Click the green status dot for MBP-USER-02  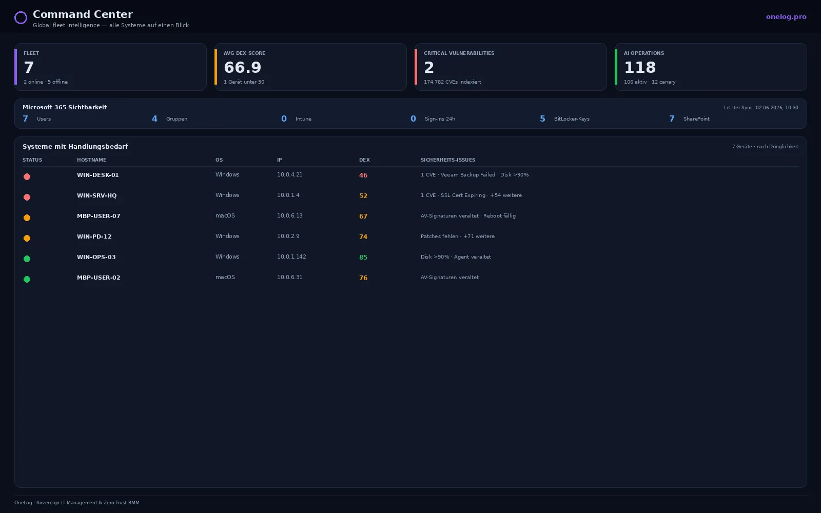click(27, 279)
